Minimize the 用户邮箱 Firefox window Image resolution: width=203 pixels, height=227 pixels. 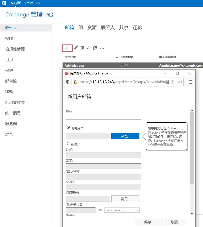coord(166,73)
